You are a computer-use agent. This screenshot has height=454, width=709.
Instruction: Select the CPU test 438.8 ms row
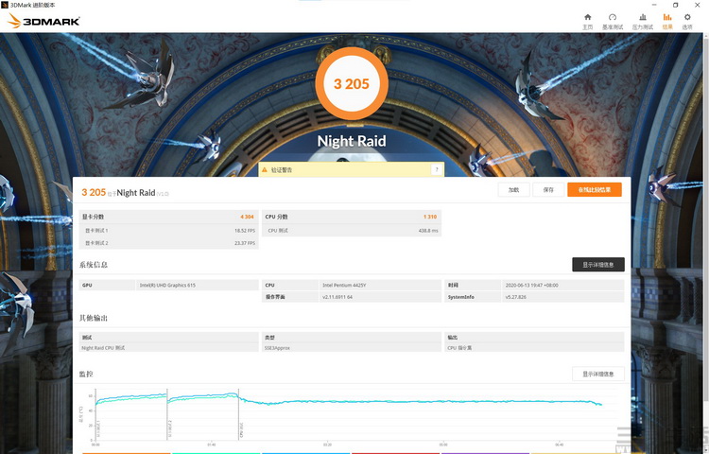[352, 231]
